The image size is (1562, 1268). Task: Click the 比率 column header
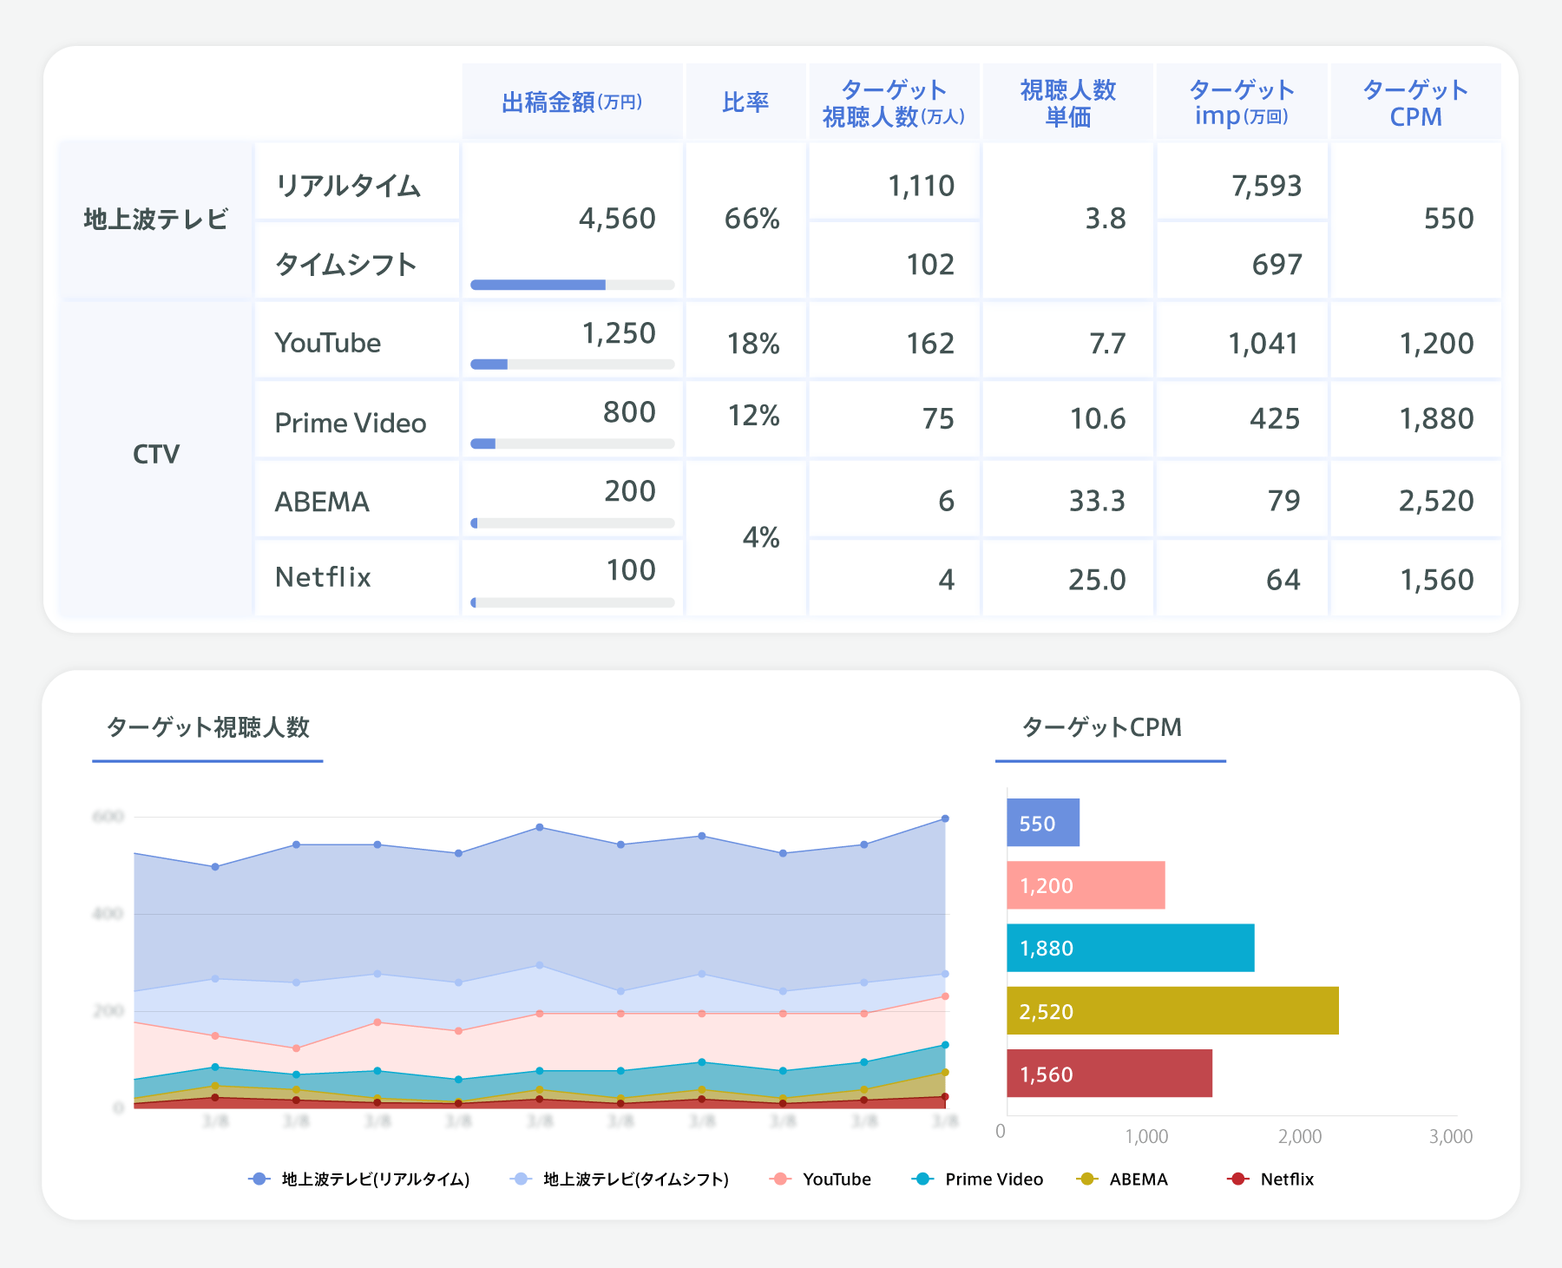click(x=745, y=102)
